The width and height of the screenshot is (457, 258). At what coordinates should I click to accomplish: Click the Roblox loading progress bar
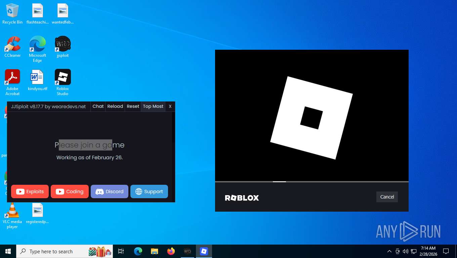click(x=312, y=182)
